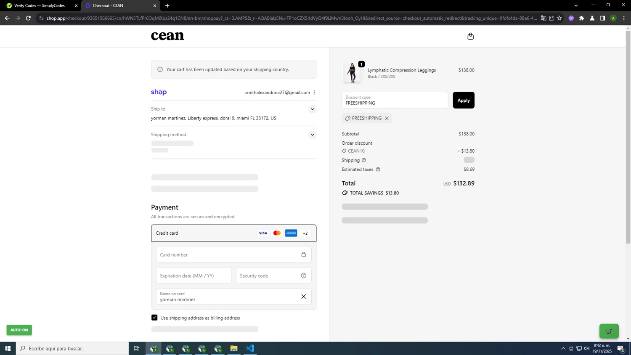The height and width of the screenshot is (355, 631).
Task: Focus the Discount code input field
Action: coord(395,100)
